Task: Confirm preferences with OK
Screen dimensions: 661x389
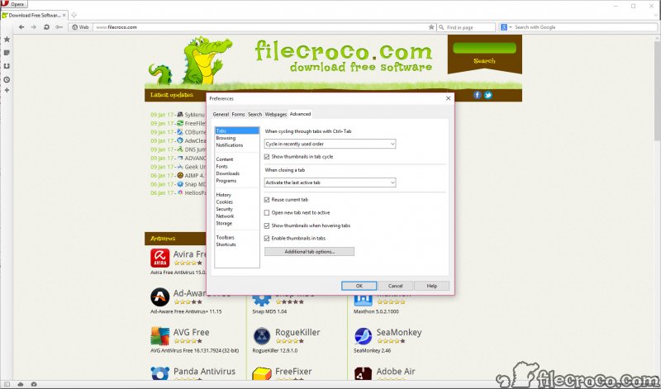Action: pyautogui.click(x=359, y=286)
